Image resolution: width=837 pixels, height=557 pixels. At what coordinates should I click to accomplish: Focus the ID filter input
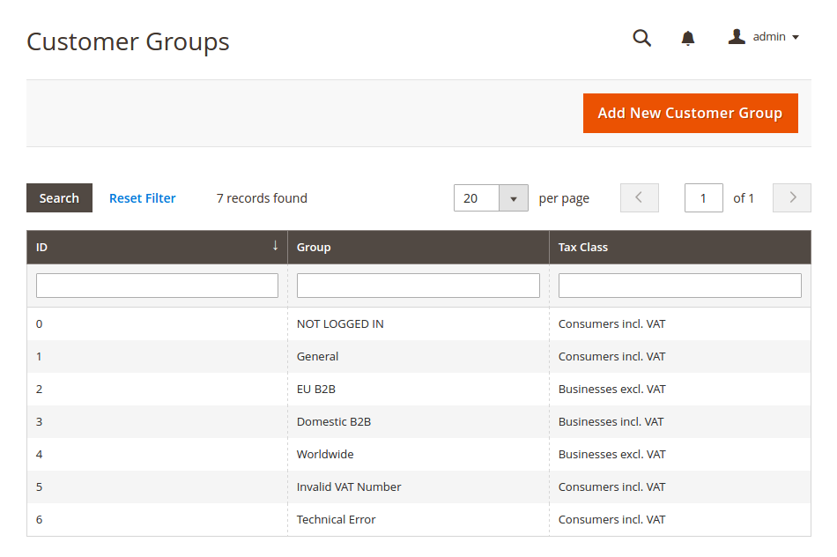coord(157,286)
